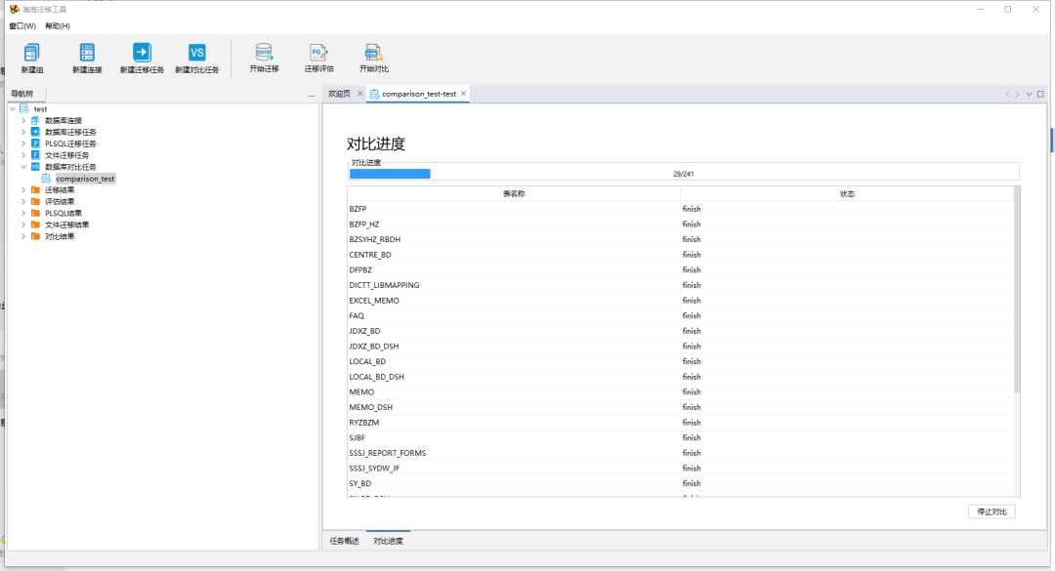Click the 对比结果 folder icon
The image size is (1055, 571).
35,236
